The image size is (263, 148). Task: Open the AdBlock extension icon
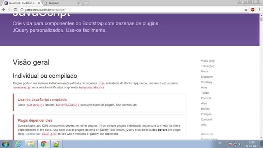point(253,10)
